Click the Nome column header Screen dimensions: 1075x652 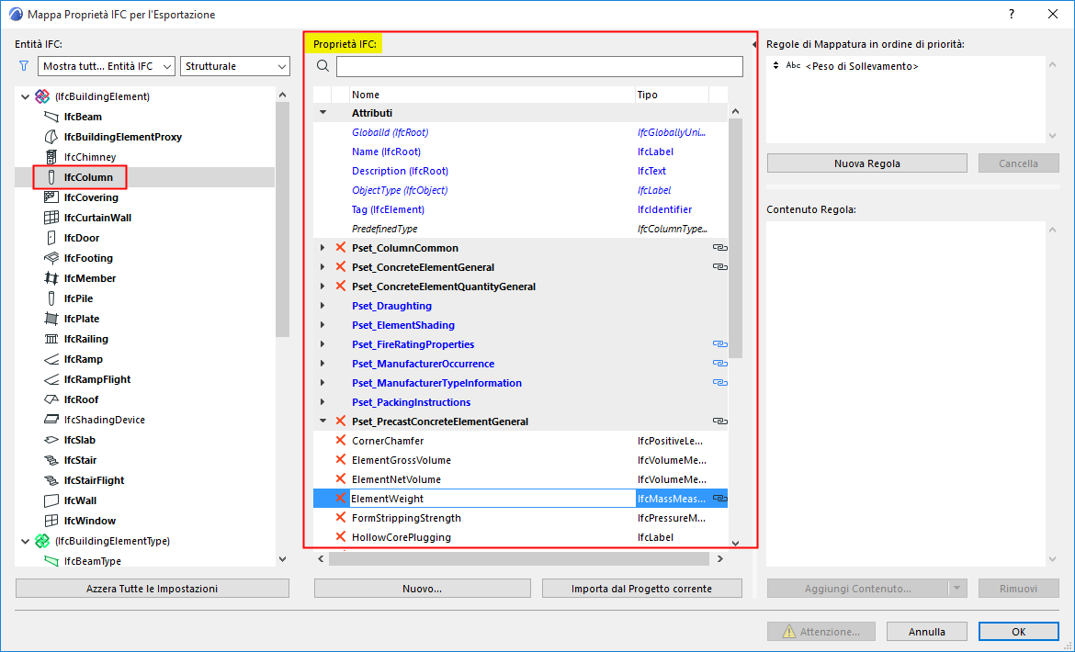(492, 95)
